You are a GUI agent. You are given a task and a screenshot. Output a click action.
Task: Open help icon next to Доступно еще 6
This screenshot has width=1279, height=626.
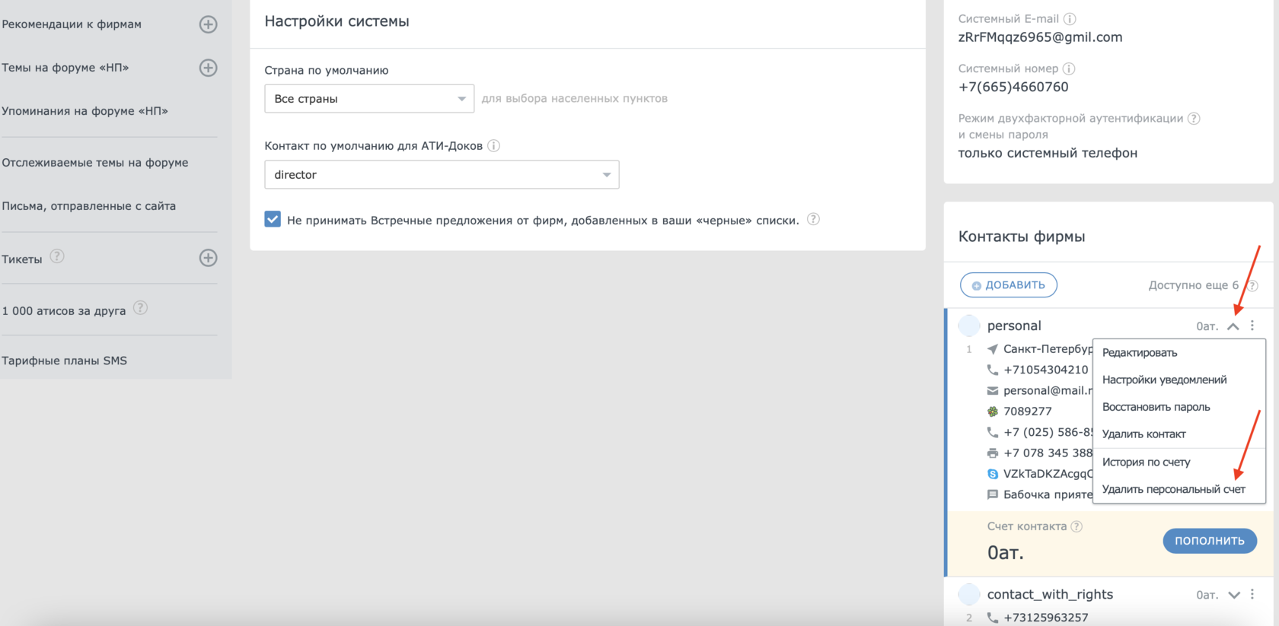pos(1252,286)
